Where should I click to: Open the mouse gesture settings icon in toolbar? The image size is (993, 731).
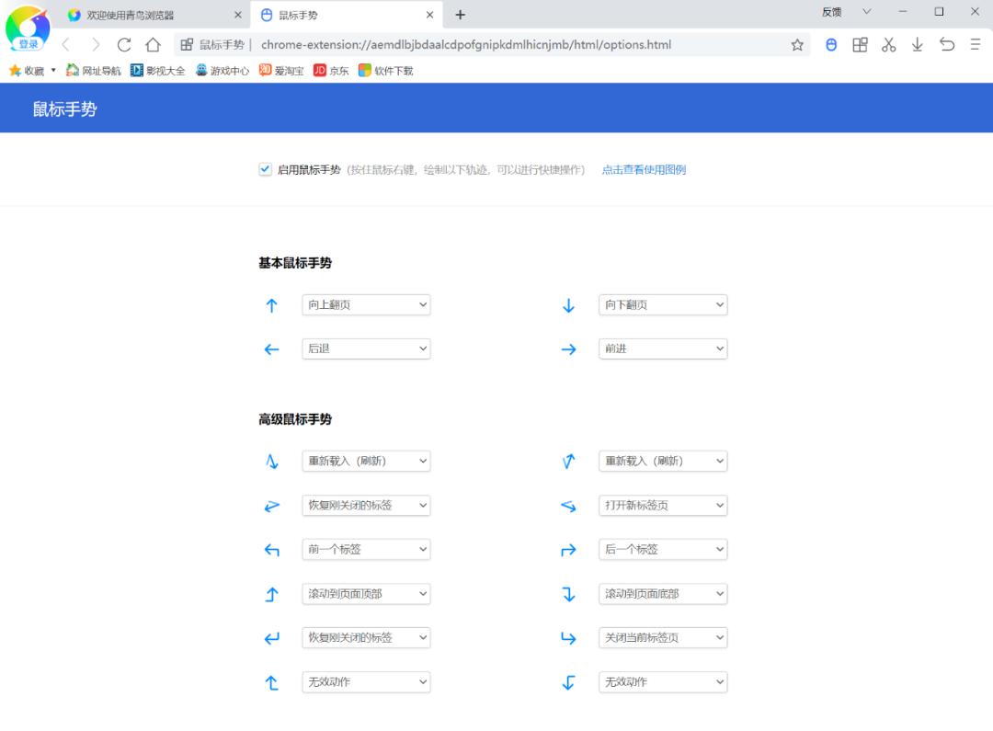pos(830,44)
